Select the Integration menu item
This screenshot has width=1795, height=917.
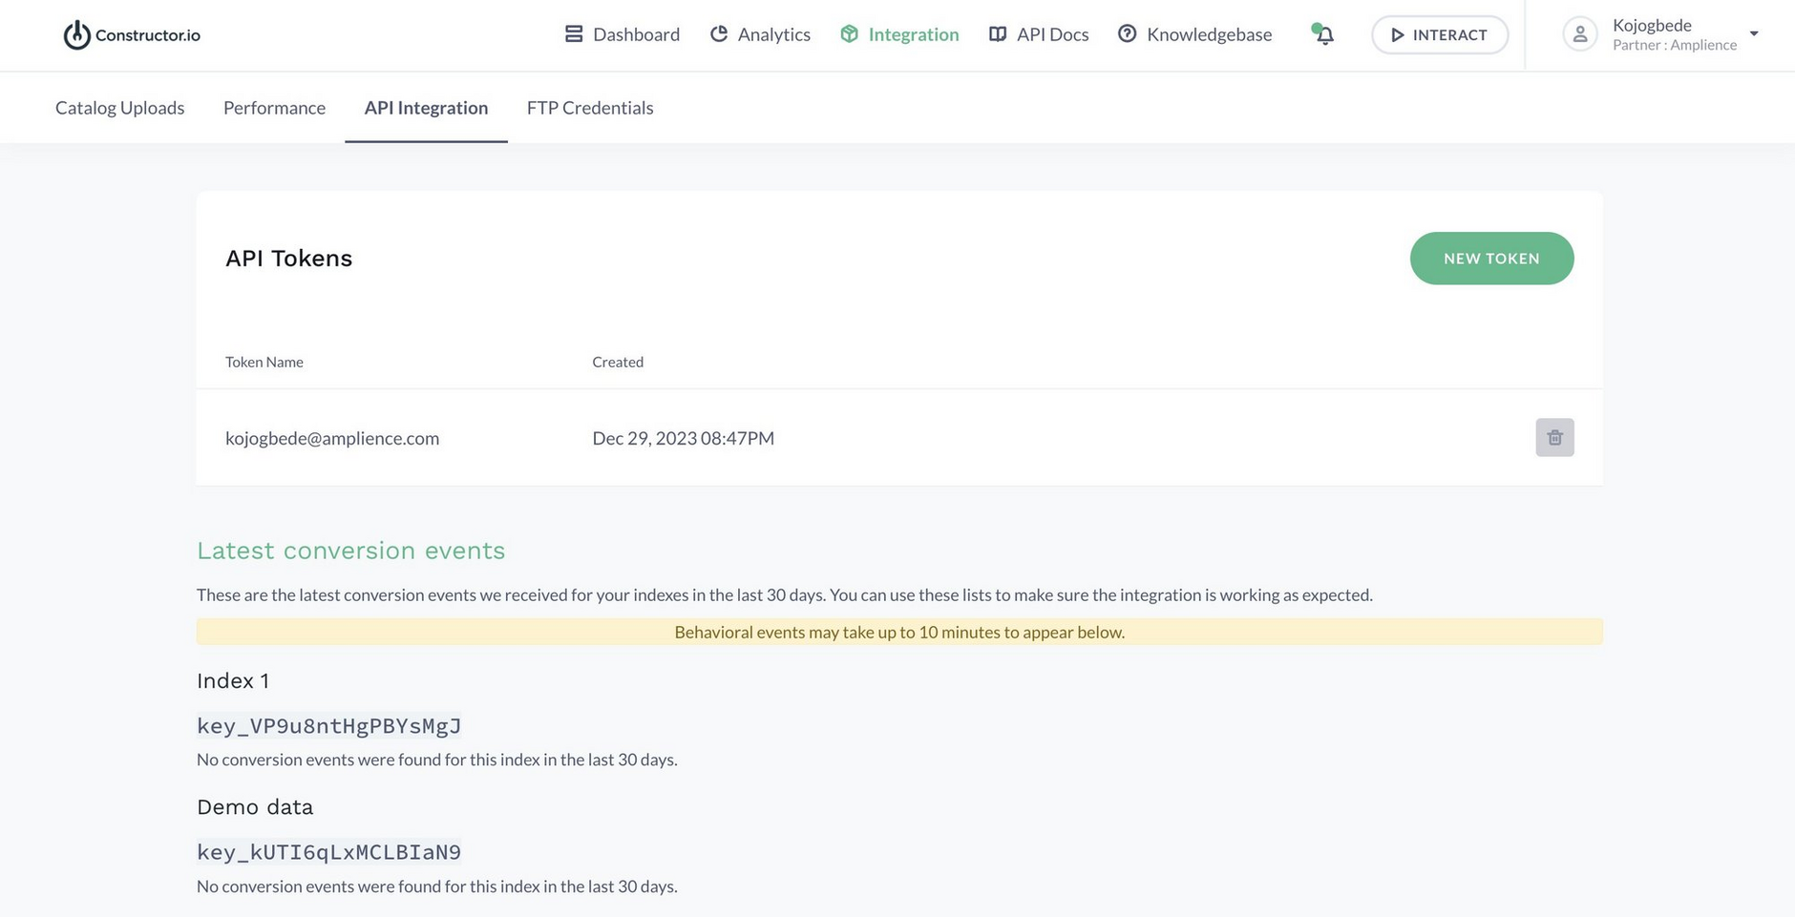[899, 34]
